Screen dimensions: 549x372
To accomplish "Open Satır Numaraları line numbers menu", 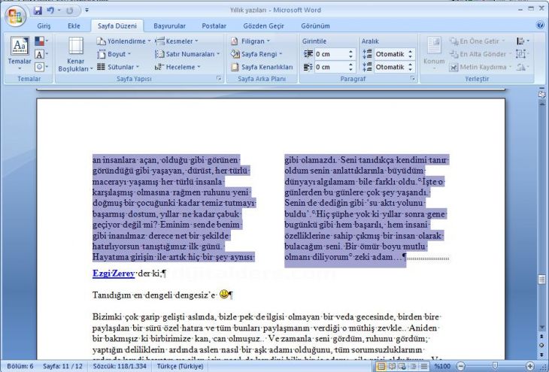I will pos(187,54).
